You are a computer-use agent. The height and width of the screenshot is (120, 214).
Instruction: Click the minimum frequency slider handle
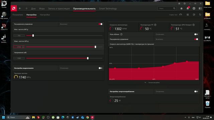tap(33, 36)
